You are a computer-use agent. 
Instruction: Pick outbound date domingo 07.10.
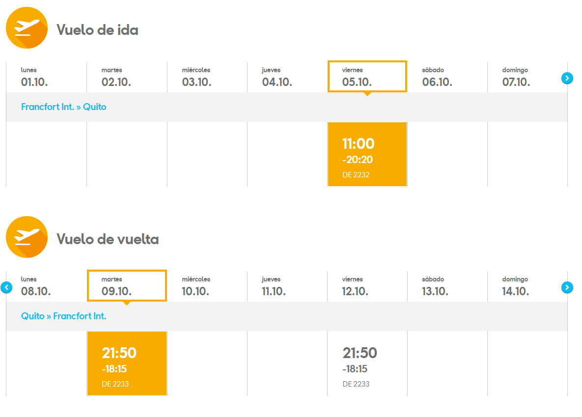pos(527,77)
